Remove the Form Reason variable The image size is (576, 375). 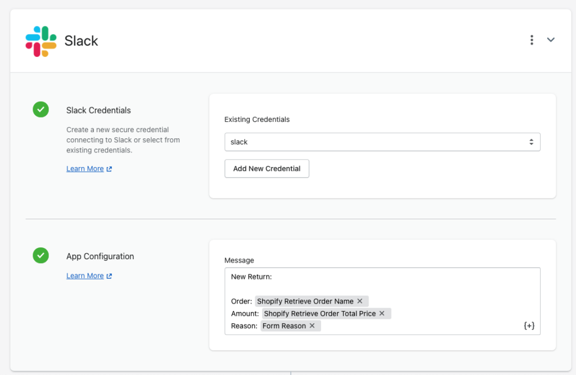[312, 326]
